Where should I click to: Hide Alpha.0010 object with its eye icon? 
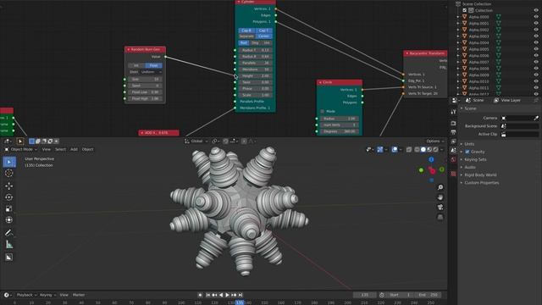tap(536, 81)
